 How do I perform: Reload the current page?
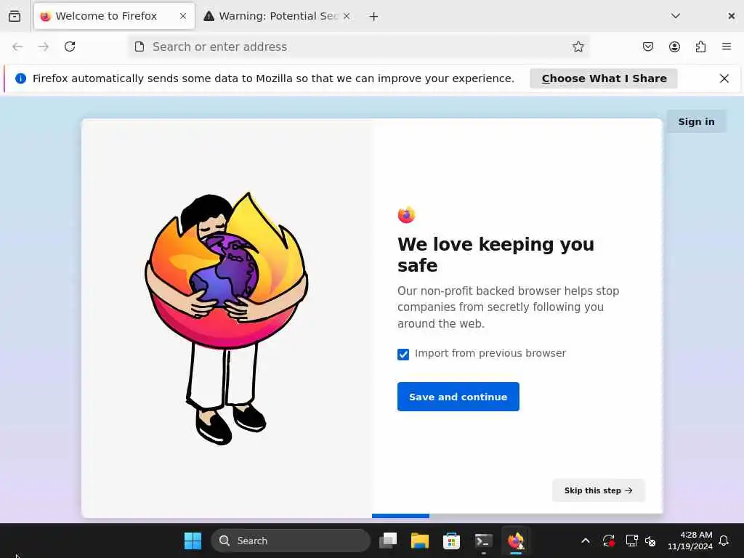[70, 46]
